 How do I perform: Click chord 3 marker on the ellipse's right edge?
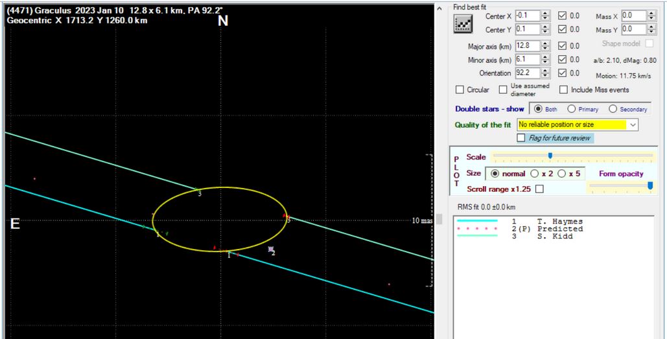[287, 218]
